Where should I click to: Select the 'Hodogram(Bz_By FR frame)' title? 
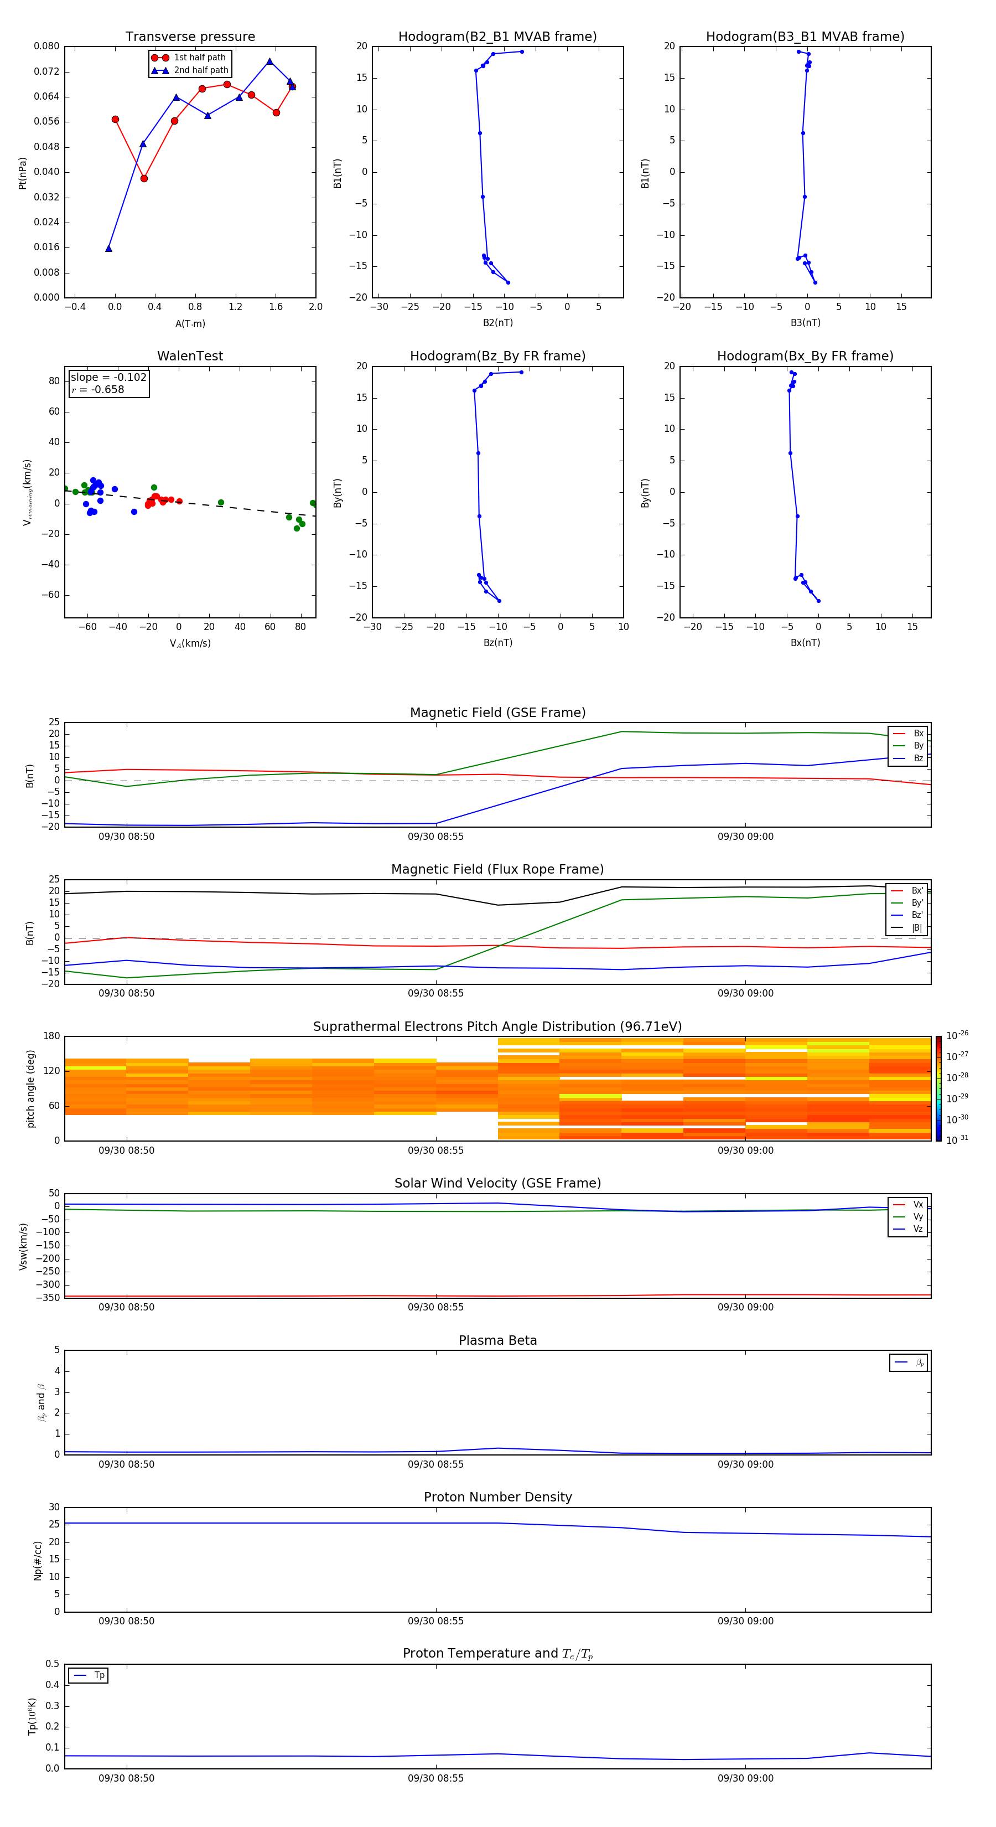pyautogui.click(x=497, y=356)
